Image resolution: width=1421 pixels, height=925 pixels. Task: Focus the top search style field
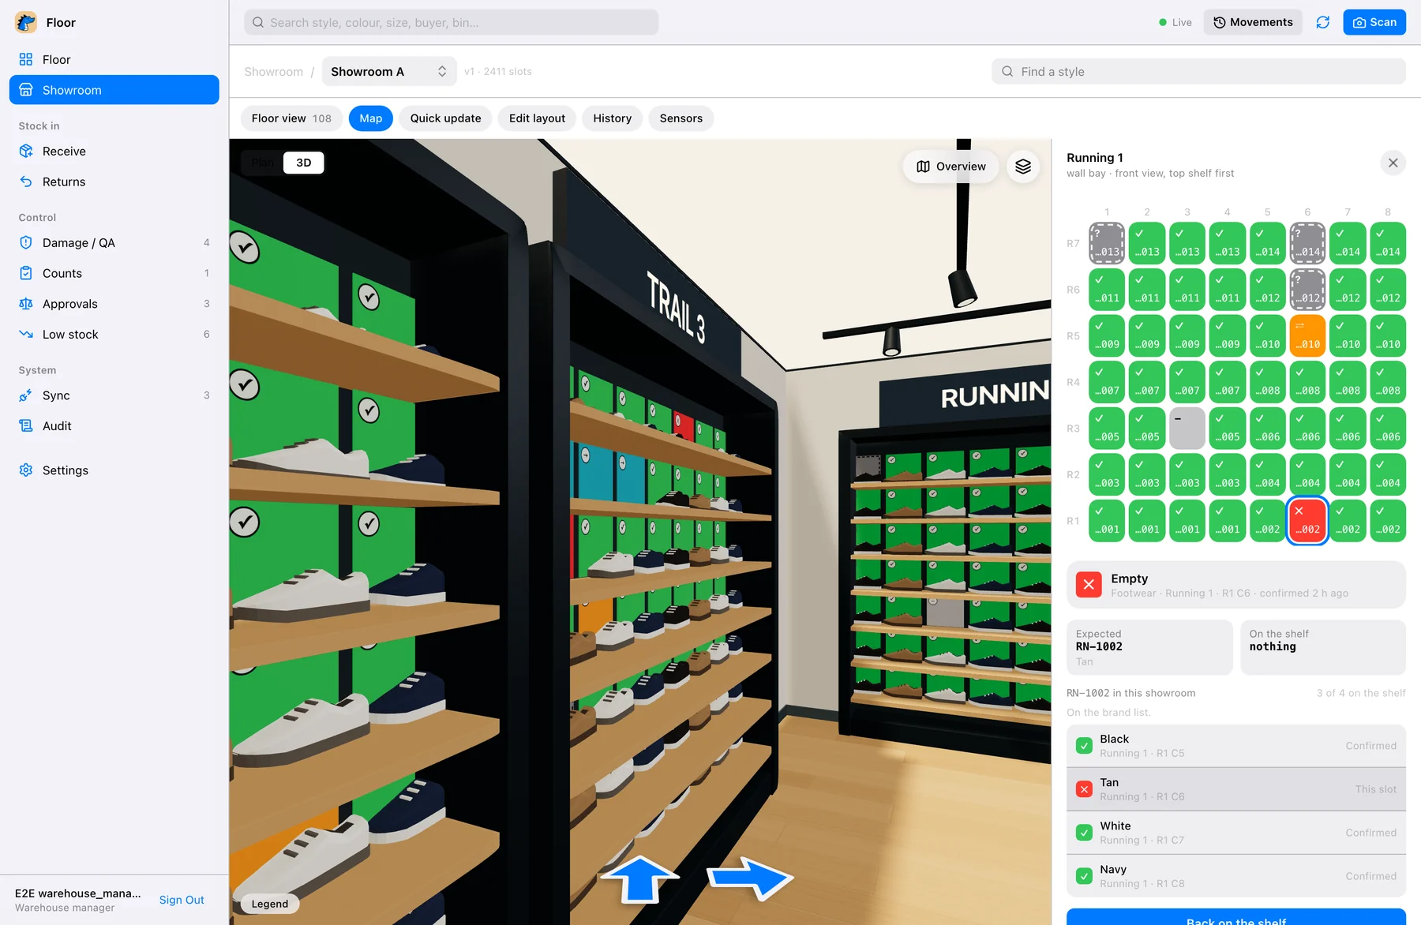coord(451,22)
